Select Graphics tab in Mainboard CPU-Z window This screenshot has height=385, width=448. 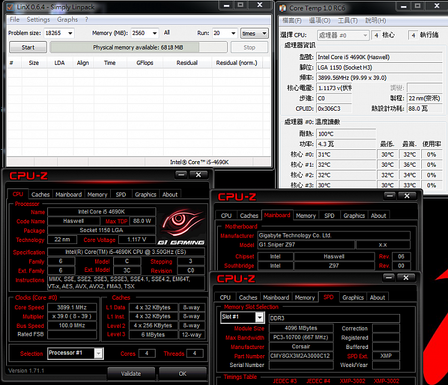(354, 216)
